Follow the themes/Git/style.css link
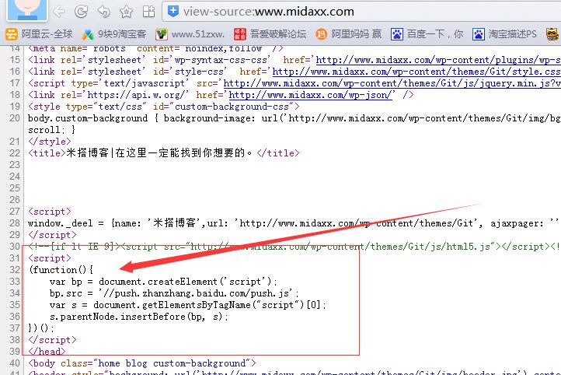Screen dimensions: 561x375 click(416, 72)
